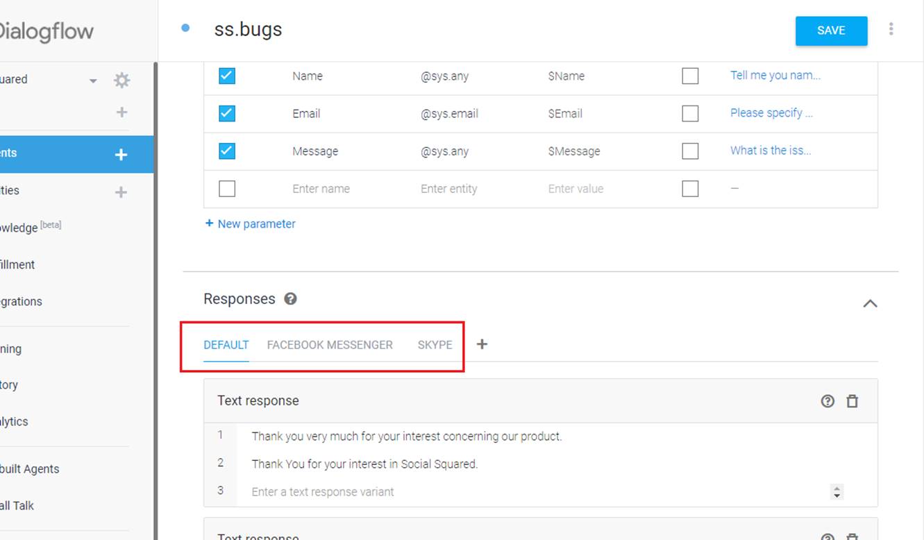924x540 pixels.
Task: Open the 'Tell me you nam...' prompt link
Action: pos(775,76)
